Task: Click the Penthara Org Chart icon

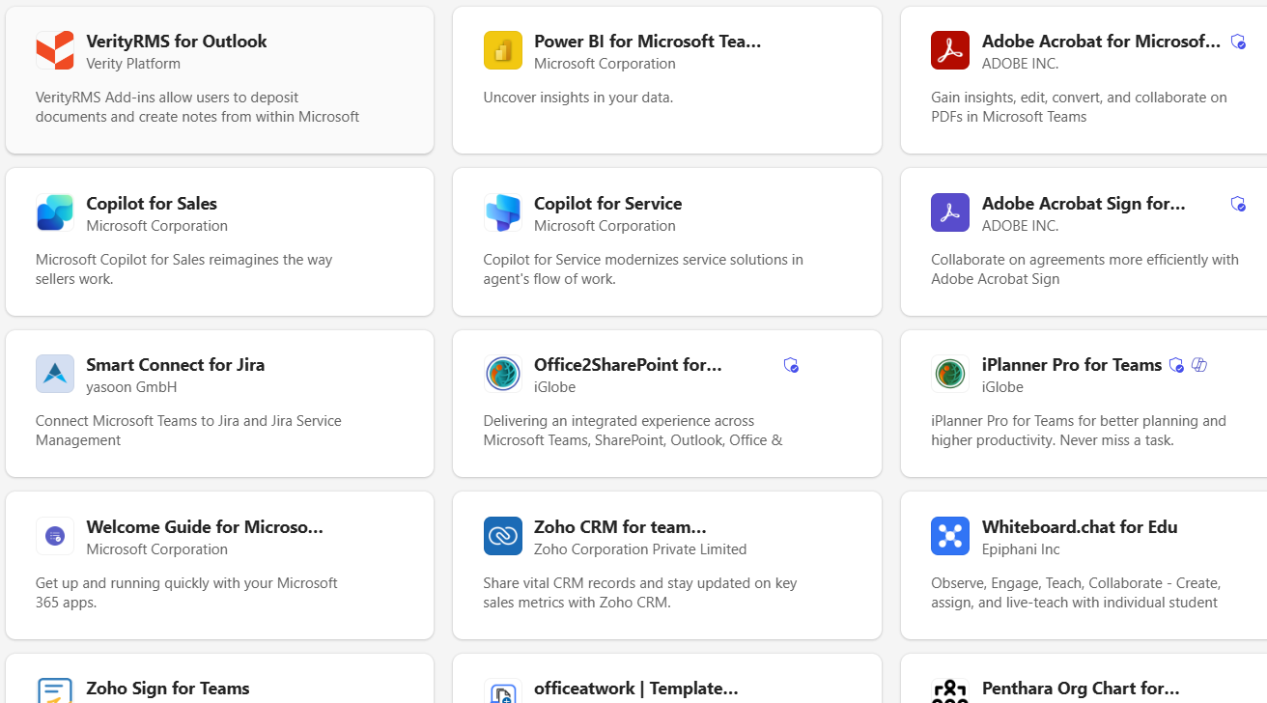Action: click(950, 689)
